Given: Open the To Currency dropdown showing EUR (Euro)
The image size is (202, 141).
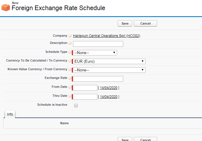Looking at the screenshot, I should (x=109, y=61).
